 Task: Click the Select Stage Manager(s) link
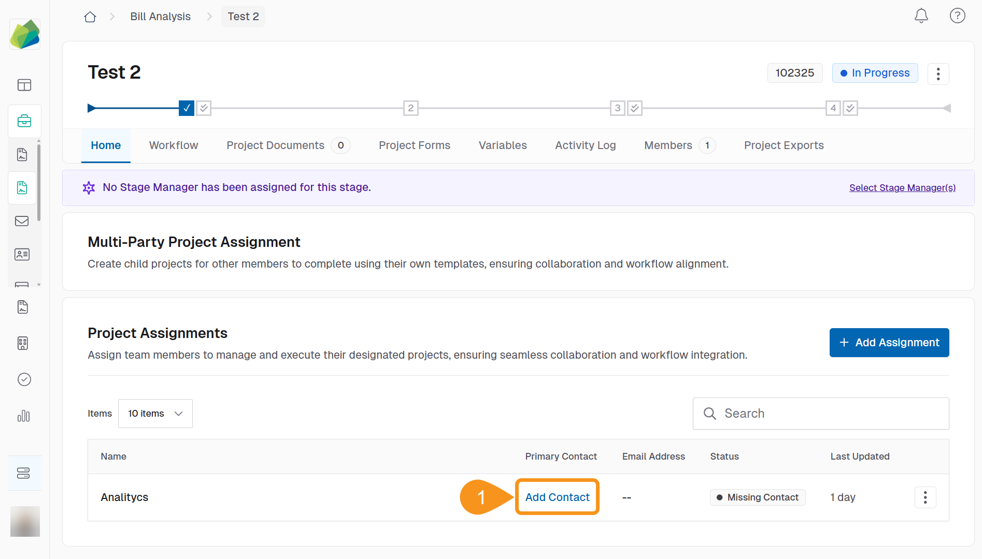[x=902, y=187]
